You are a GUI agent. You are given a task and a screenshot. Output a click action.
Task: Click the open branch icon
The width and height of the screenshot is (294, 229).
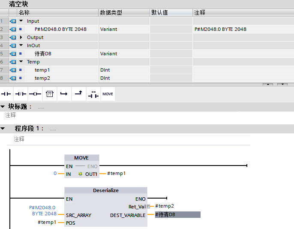click(x=63, y=94)
